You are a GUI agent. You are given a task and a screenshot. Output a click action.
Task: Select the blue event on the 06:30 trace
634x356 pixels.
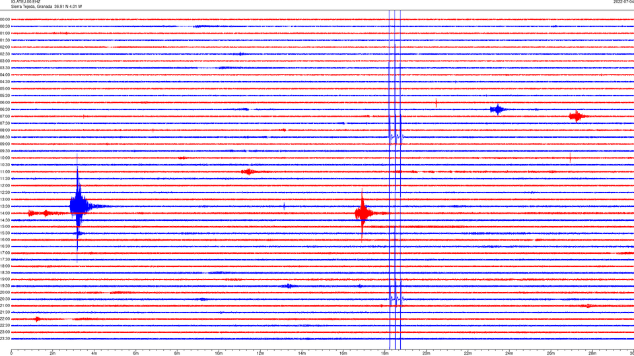(x=497, y=109)
